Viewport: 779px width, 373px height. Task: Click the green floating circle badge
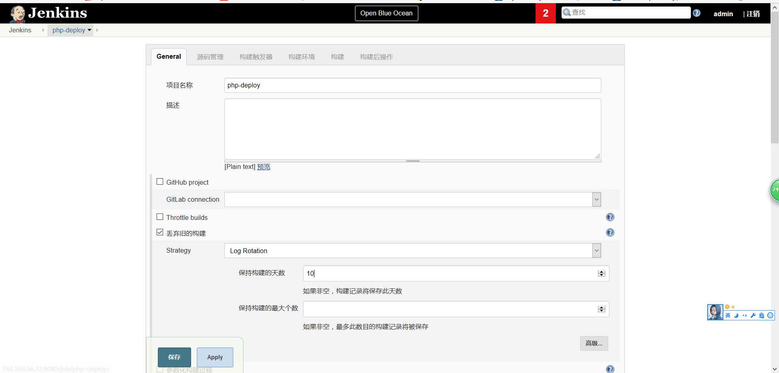pyautogui.click(x=774, y=190)
